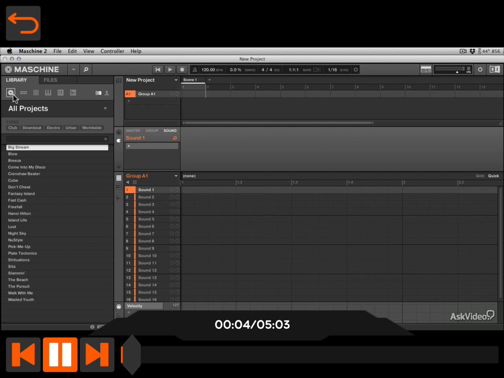The width and height of the screenshot is (504, 378).
Task: Click the speaker audition icon under Group A1
Action: coord(128,182)
